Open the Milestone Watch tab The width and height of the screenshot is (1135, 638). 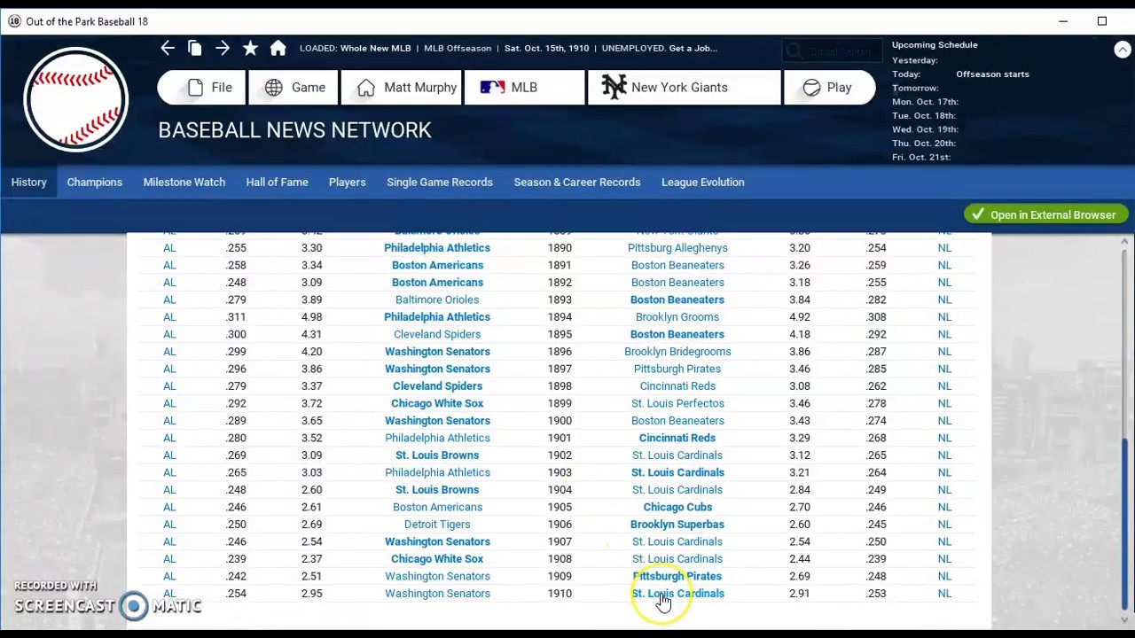click(184, 182)
